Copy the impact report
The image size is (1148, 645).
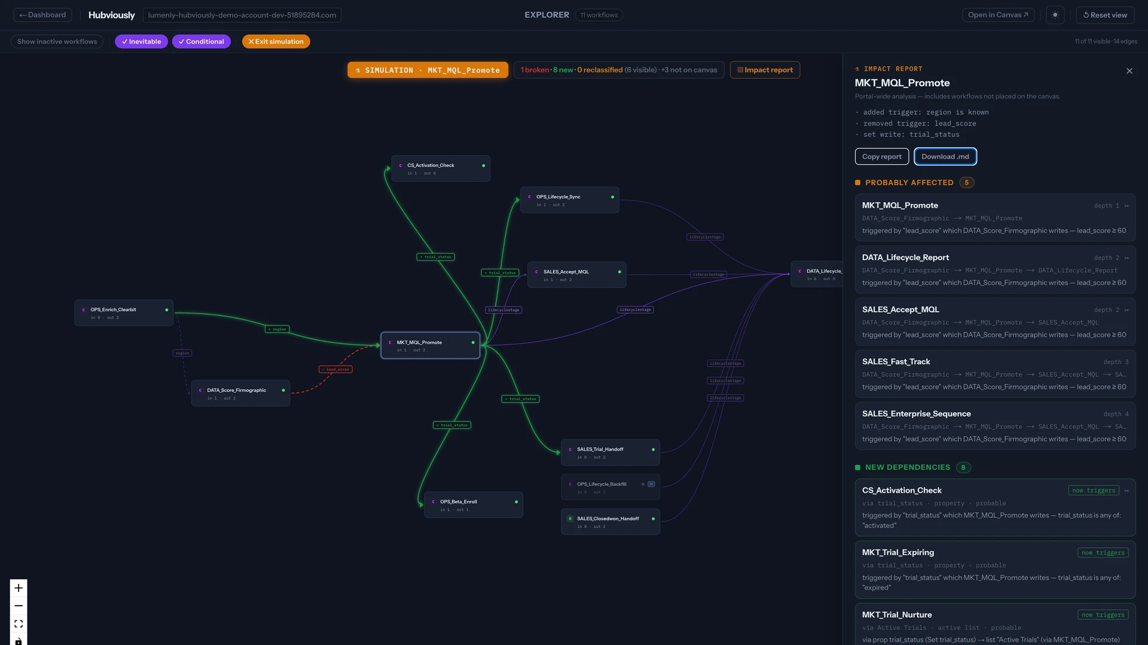coord(882,156)
